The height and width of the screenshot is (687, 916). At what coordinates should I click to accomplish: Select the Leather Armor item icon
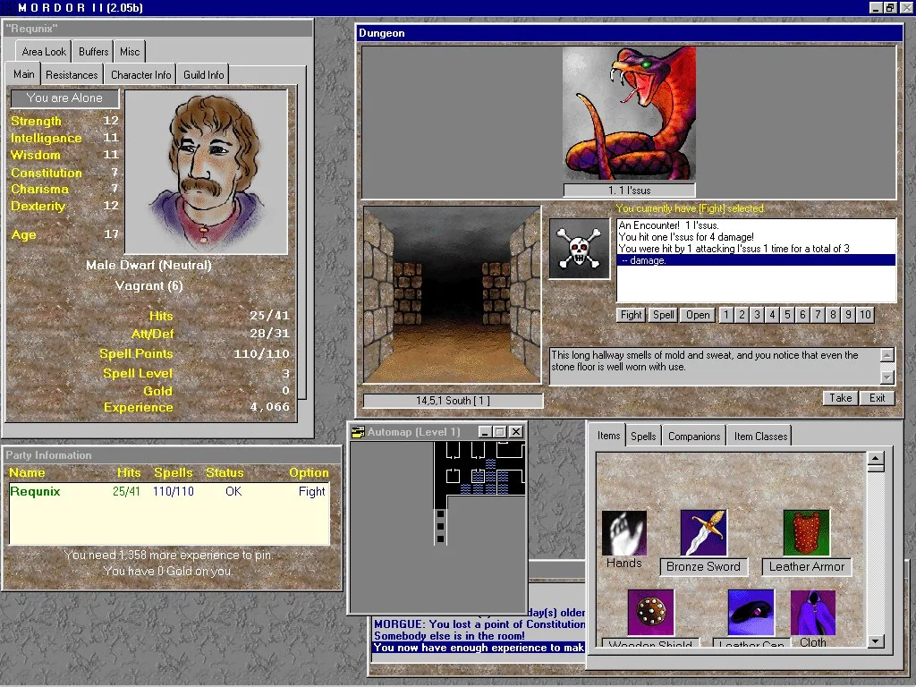(x=806, y=533)
